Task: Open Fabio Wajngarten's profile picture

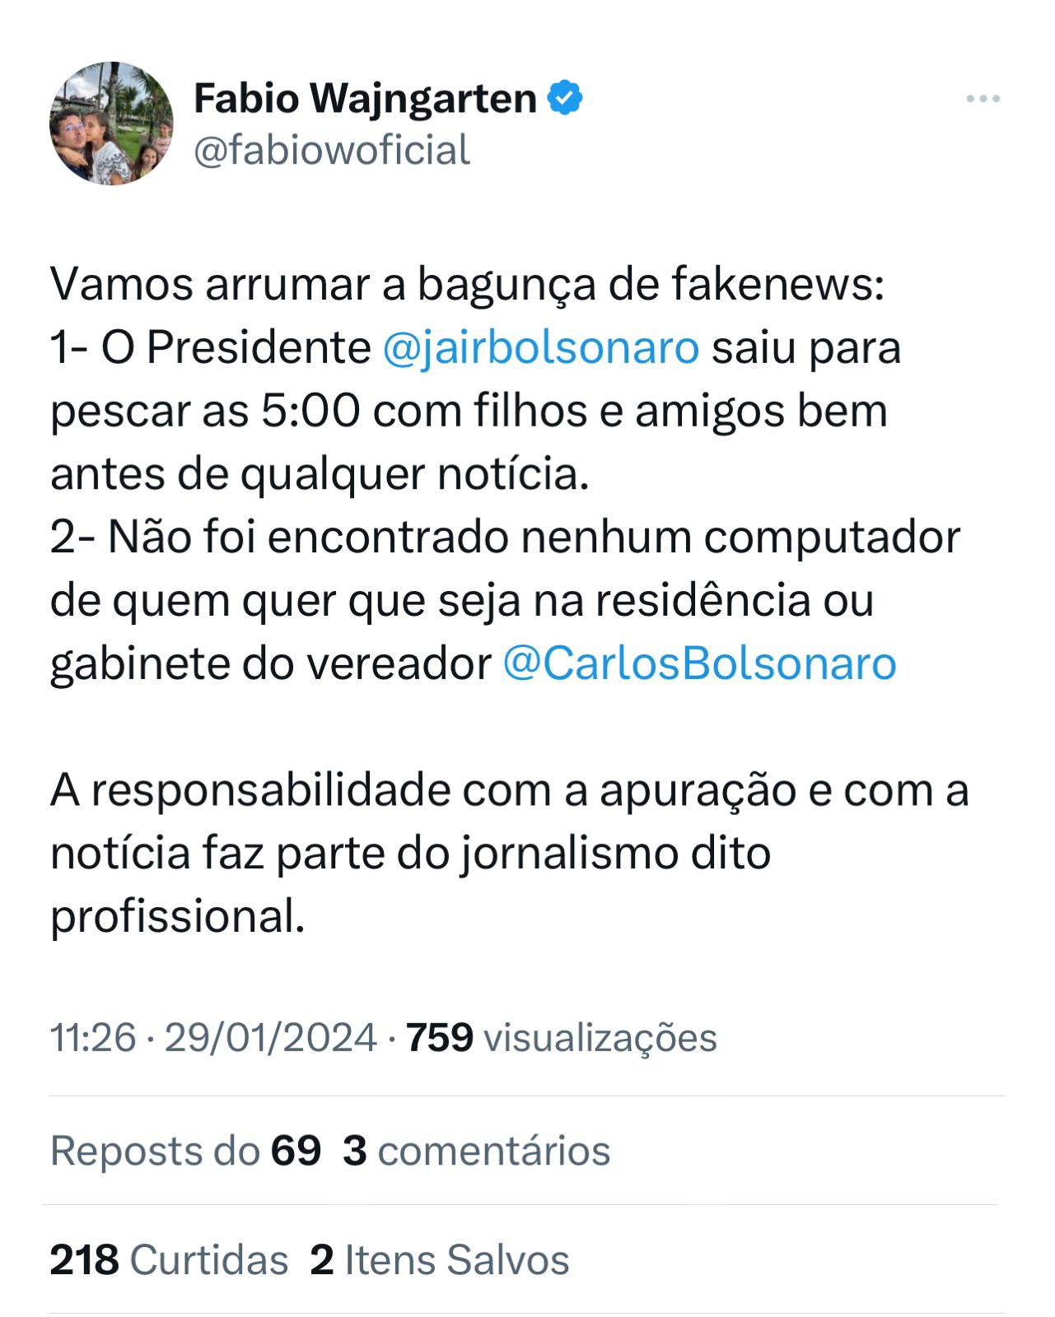Action: point(111,123)
